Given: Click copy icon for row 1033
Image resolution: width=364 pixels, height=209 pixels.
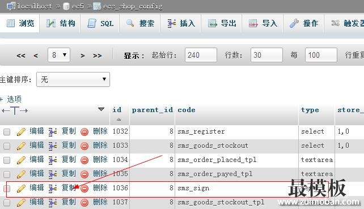Looking at the screenshot, I should pyautogui.click(x=53, y=146).
